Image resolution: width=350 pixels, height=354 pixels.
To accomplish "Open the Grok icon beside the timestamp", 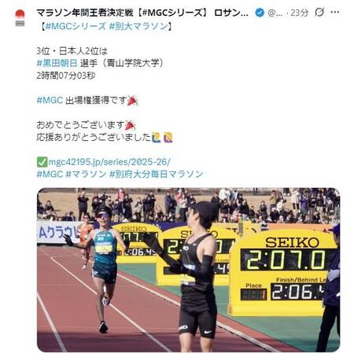I will (319, 12).
